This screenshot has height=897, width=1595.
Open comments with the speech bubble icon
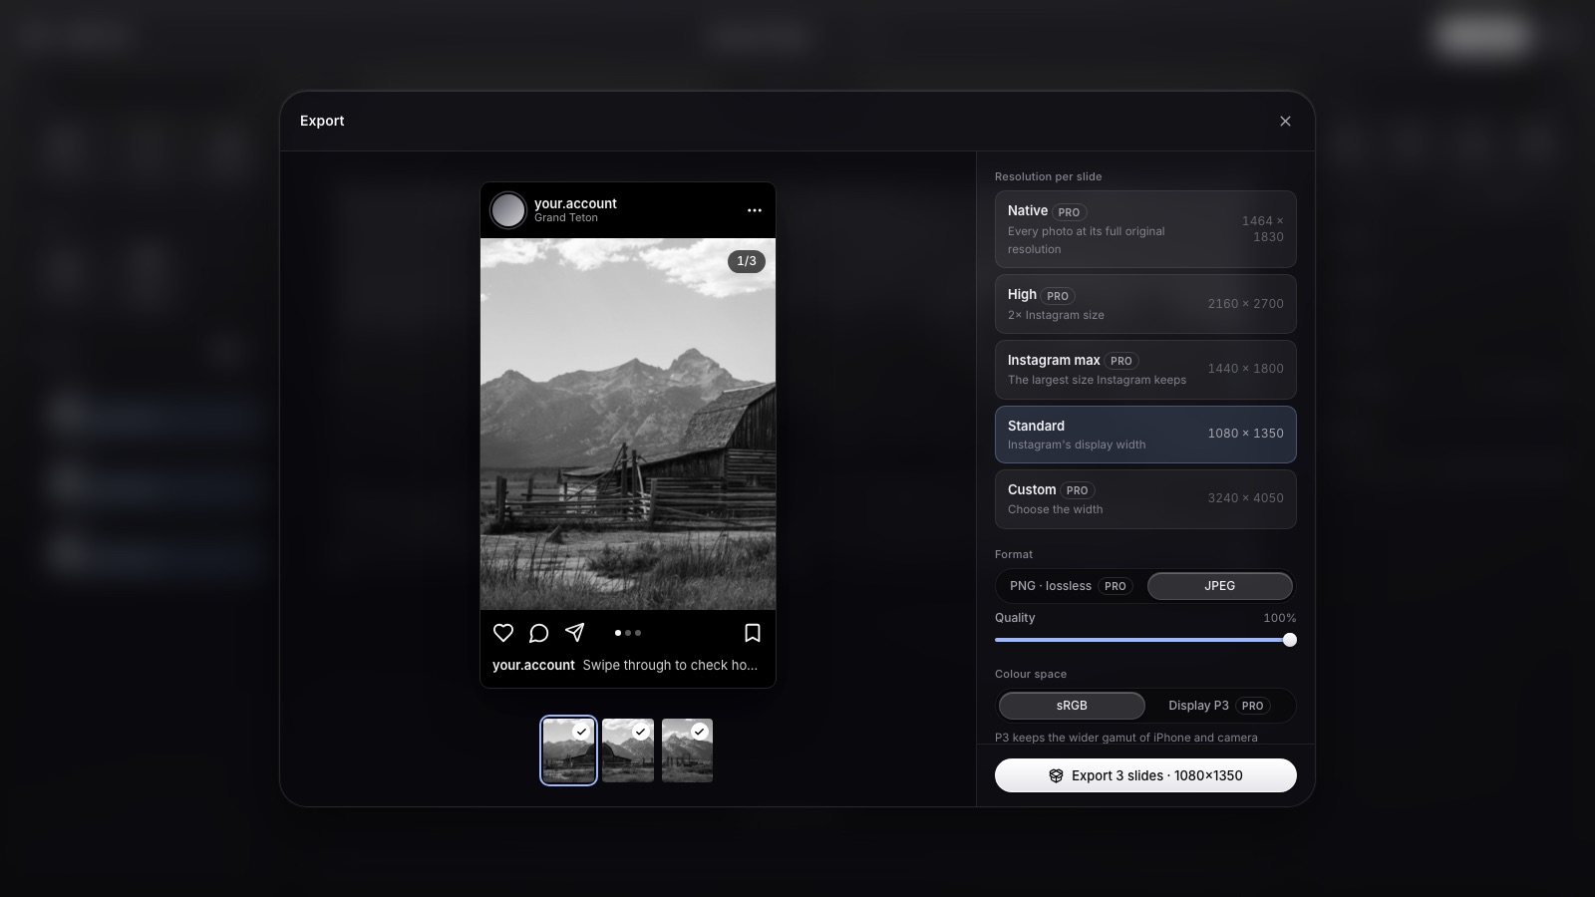pyautogui.click(x=539, y=633)
